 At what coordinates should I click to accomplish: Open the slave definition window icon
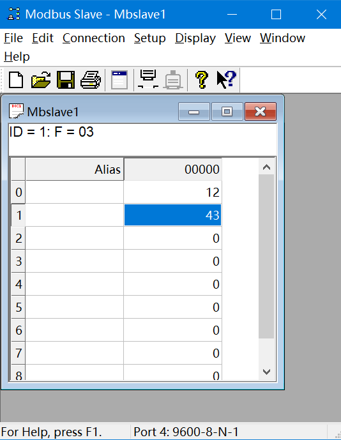tap(119, 80)
